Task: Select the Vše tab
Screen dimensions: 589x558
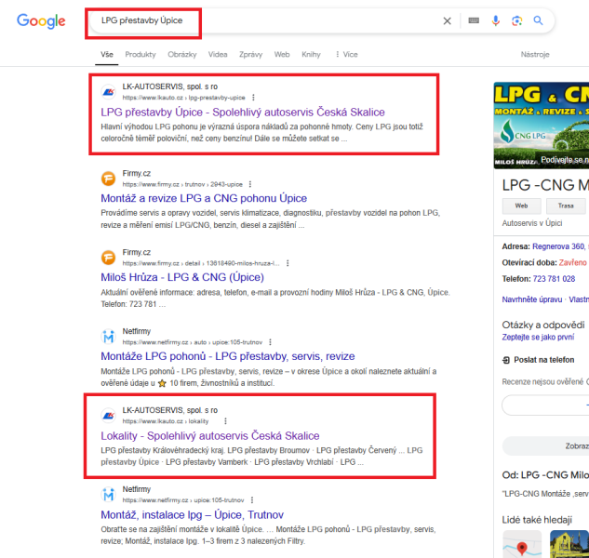Action: pyautogui.click(x=107, y=55)
